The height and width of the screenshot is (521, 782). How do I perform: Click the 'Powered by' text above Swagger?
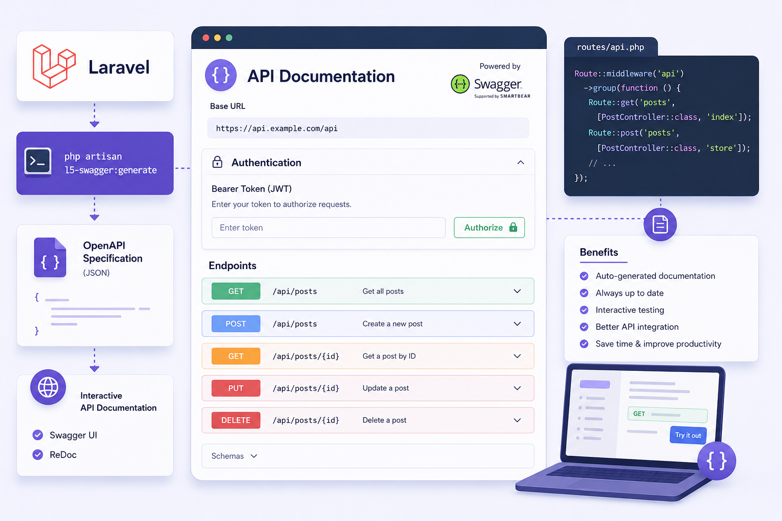click(500, 66)
